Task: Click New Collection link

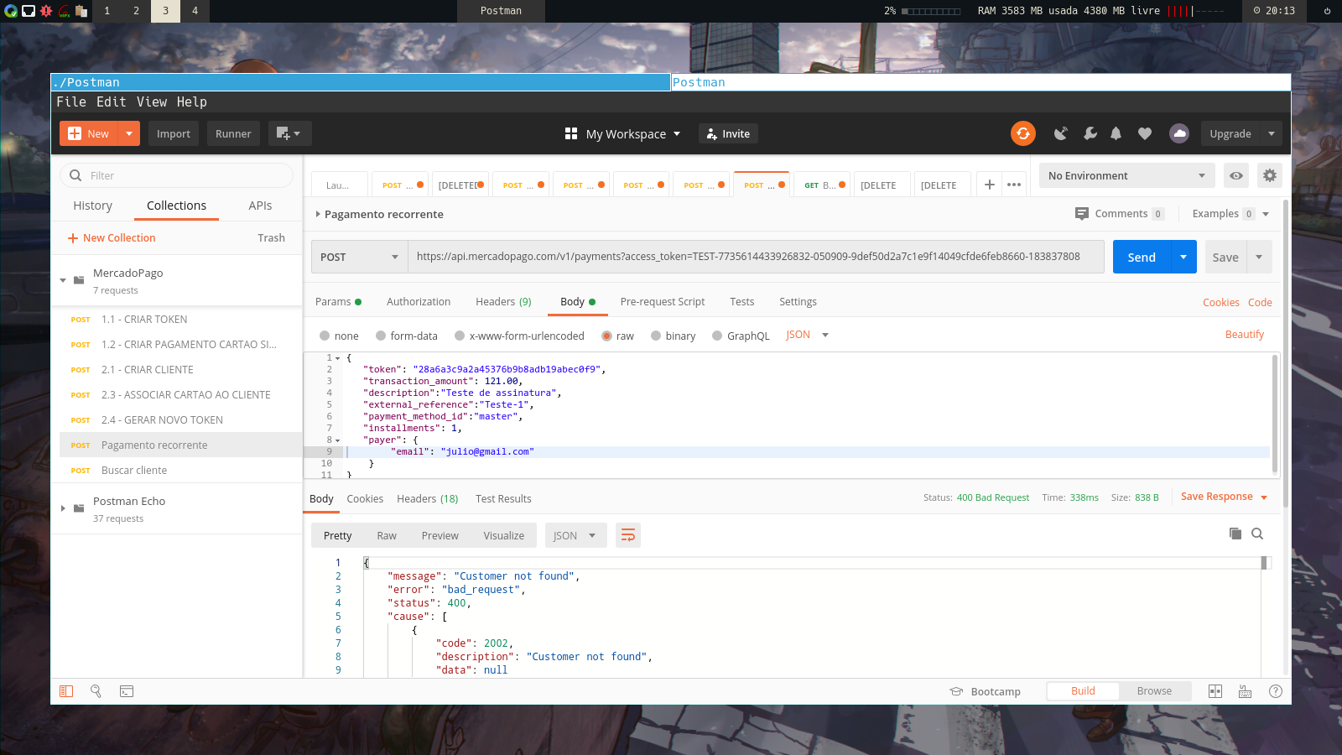Action: (x=112, y=237)
